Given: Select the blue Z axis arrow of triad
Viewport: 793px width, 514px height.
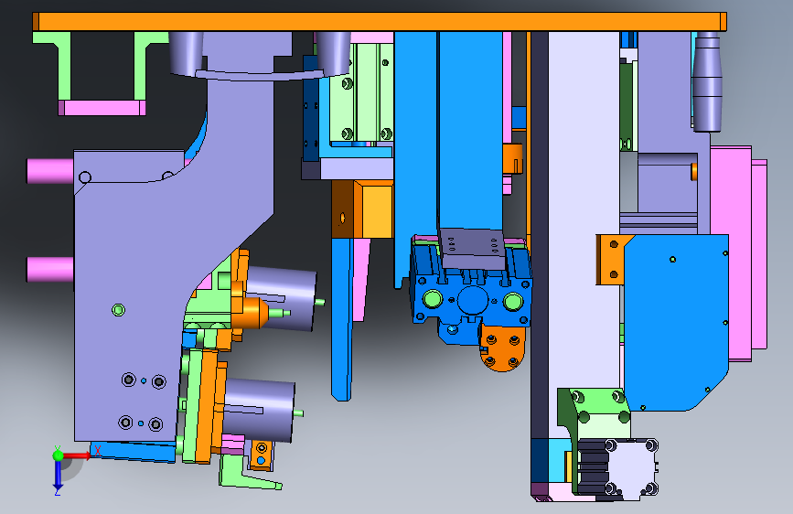Looking at the screenshot, I should [58, 476].
